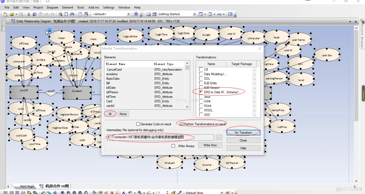
Task: Close the diagram view with the X button
Action: point(356,21)
